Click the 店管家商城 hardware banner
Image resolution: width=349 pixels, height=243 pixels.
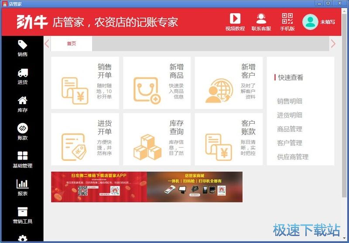pyautogui.click(x=195, y=187)
